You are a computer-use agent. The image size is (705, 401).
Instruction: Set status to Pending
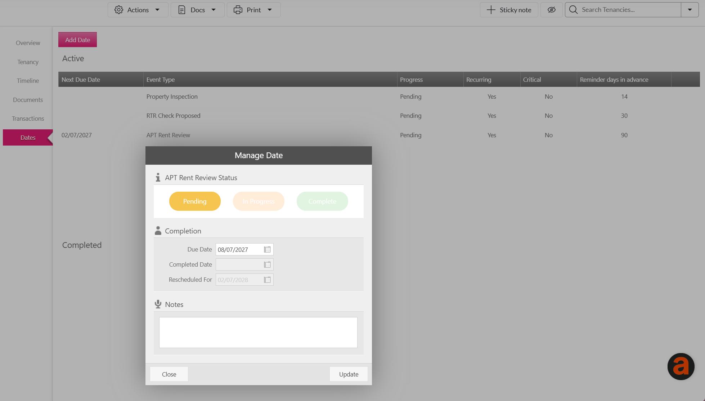(x=195, y=201)
